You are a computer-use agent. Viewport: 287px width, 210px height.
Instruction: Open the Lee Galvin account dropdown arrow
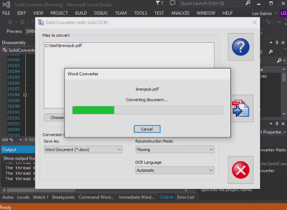pos(276,13)
